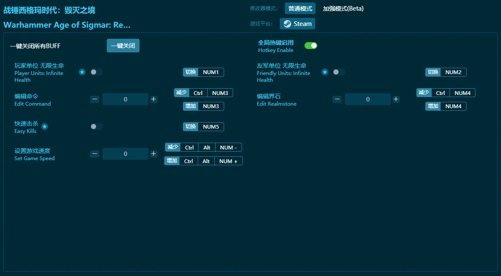This screenshot has width=501, height=276.
Task: Switch to 加强模式(Beta) enhanced mode tab
Action: click(343, 9)
